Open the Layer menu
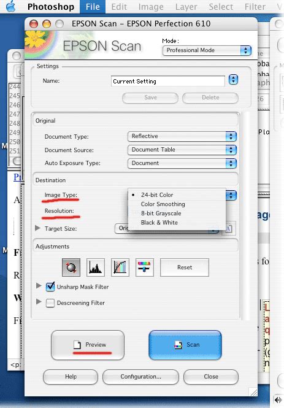 tap(186, 7)
